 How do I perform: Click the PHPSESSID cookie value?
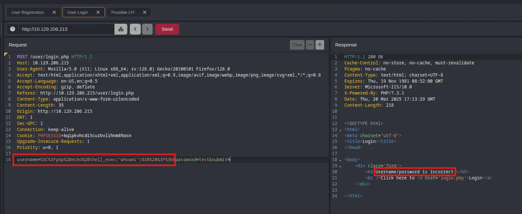tap(97, 136)
